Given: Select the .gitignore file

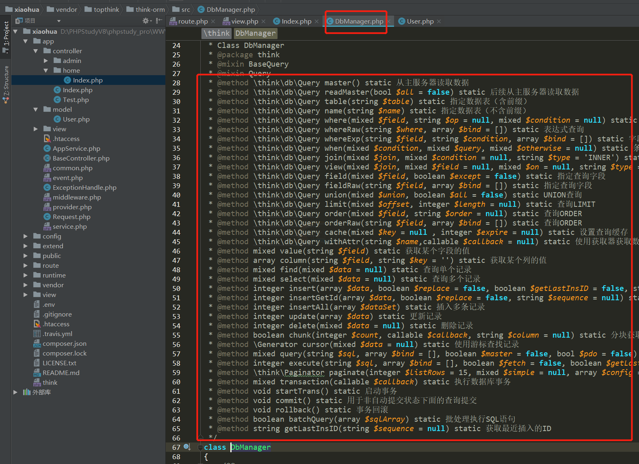Looking at the screenshot, I should (x=53, y=314).
